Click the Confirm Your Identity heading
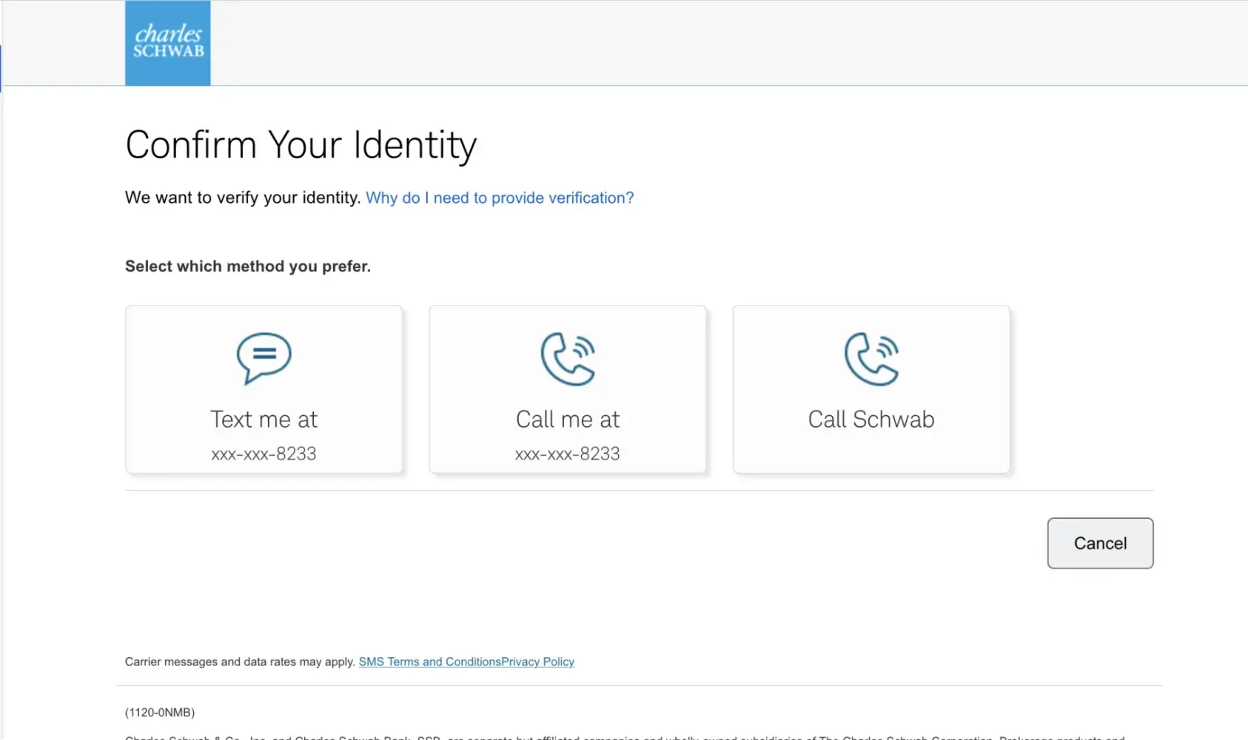The height and width of the screenshot is (740, 1248). (301, 145)
